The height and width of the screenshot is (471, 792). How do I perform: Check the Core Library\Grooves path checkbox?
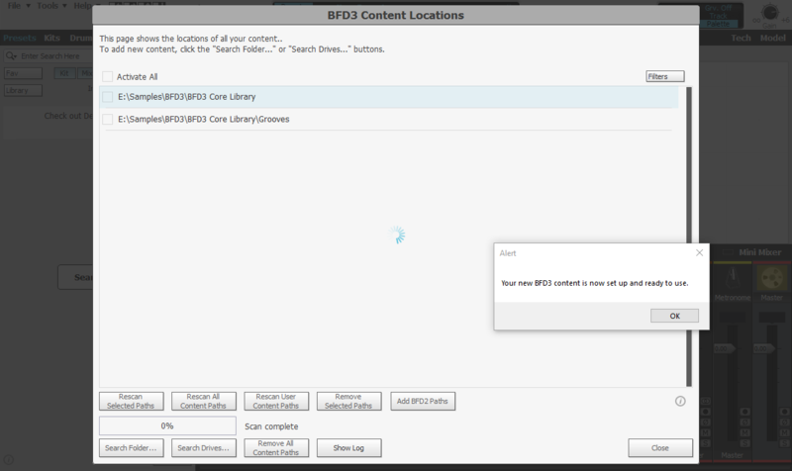click(x=107, y=119)
